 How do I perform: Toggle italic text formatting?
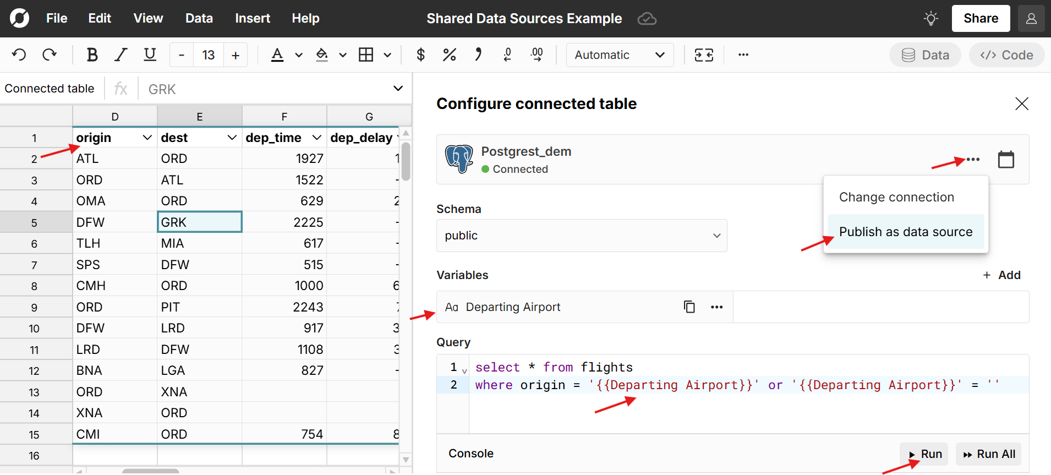coord(121,55)
